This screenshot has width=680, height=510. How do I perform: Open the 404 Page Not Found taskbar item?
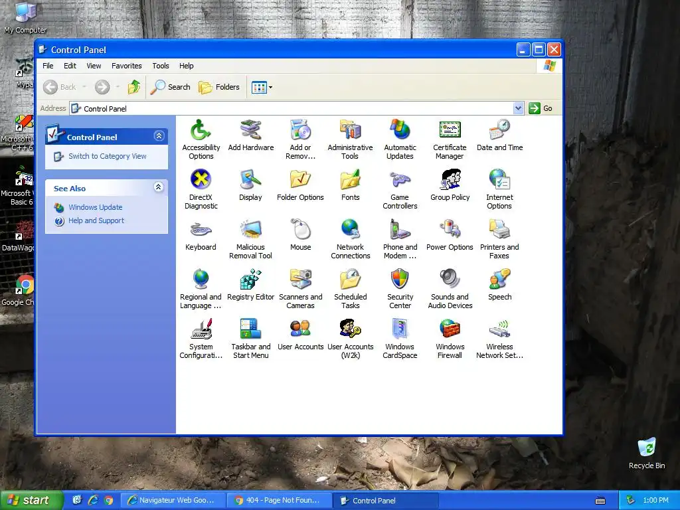(x=279, y=500)
